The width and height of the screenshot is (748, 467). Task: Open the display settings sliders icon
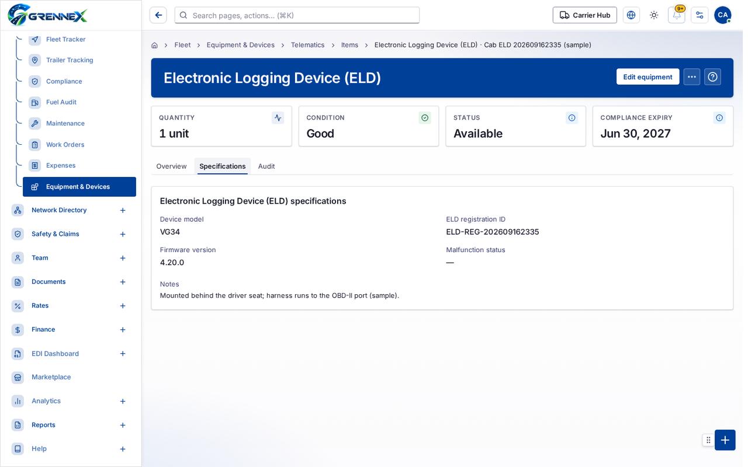click(x=699, y=15)
